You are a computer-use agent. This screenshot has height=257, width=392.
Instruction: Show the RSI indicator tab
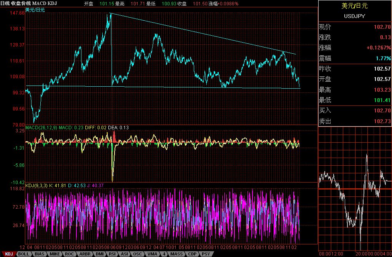click(112, 254)
